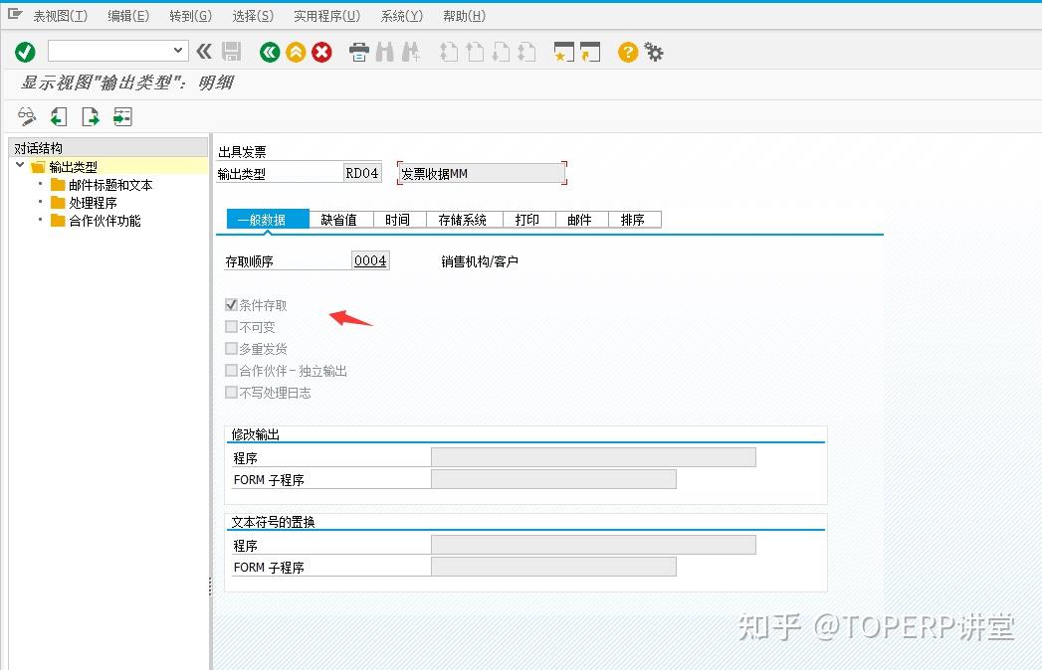
Task: Enable the 多重发货 checkbox
Action: click(x=231, y=348)
